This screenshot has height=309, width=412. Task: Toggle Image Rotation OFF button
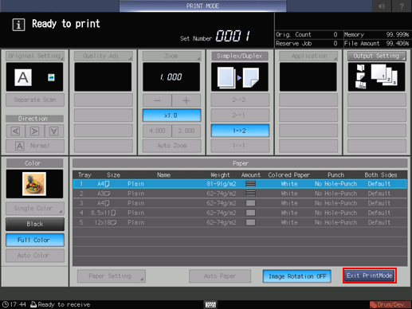tap(297, 276)
